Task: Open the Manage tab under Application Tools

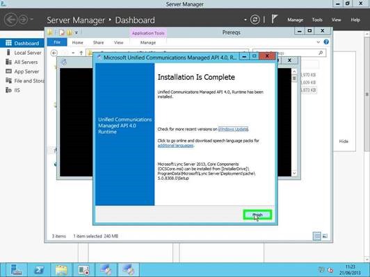Action: tap(148, 42)
